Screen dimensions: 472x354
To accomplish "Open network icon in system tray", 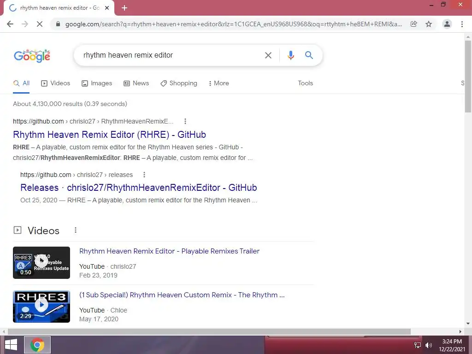I will pyautogui.click(x=418, y=345).
